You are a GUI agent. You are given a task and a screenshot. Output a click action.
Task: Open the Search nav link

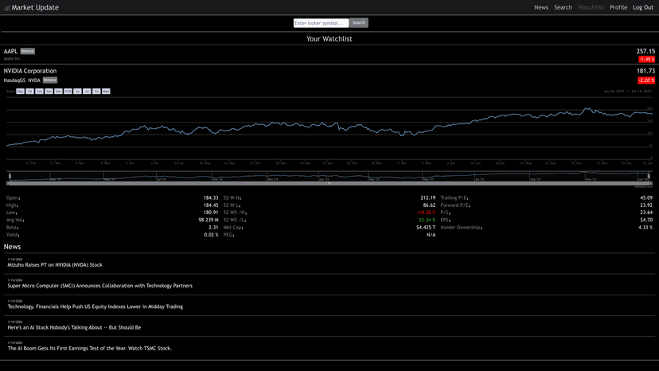(x=563, y=7)
